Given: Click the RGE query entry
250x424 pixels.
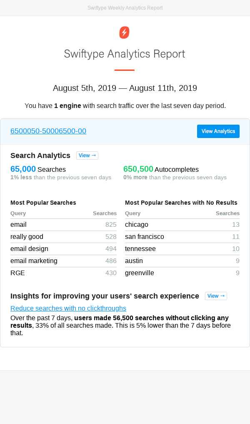Looking at the screenshot, I should (x=17, y=273).
